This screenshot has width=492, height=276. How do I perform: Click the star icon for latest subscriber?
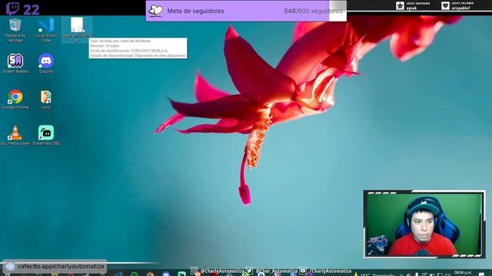coord(400,5)
